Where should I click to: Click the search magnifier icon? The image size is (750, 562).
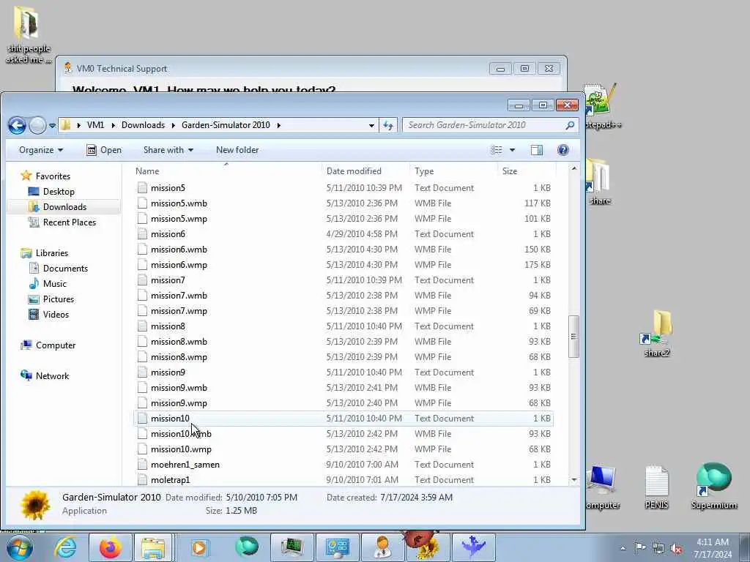pyautogui.click(x=570, y=125)
